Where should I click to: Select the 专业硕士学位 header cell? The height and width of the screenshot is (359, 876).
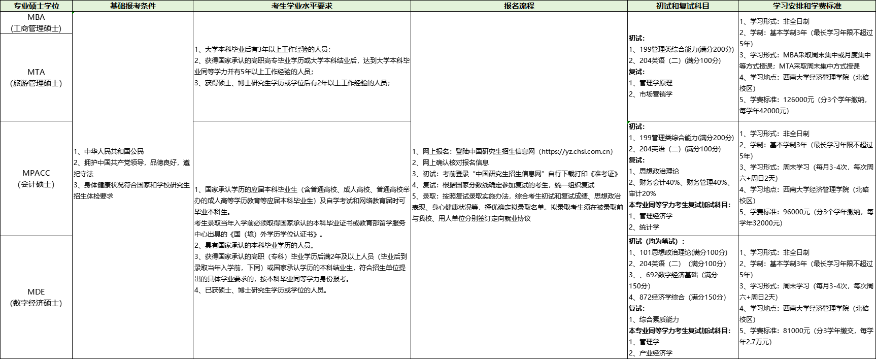coord(36,6)
